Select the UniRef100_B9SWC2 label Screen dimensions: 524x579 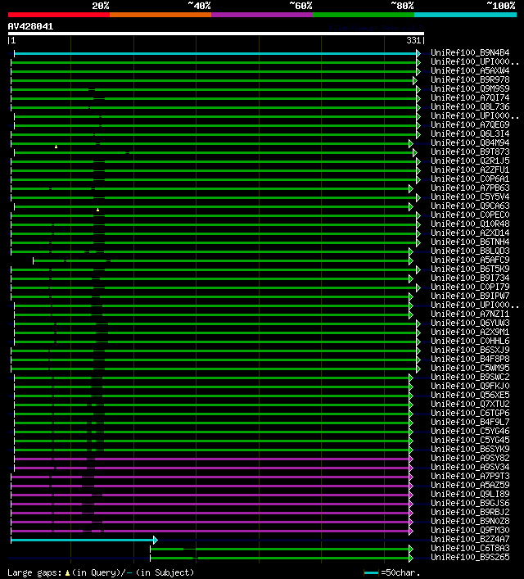[470, 377]
